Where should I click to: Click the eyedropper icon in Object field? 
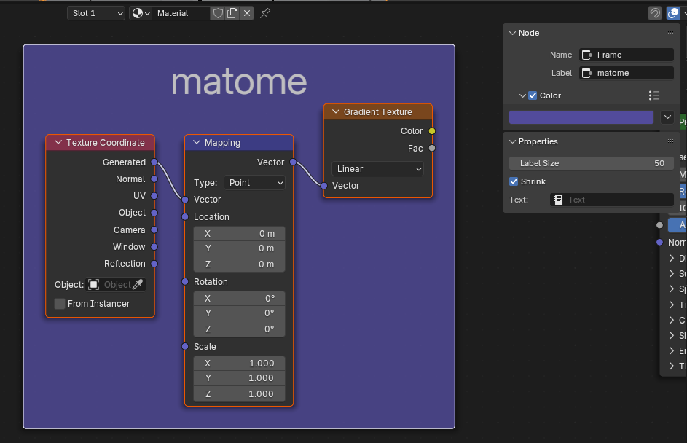(138, 285)
